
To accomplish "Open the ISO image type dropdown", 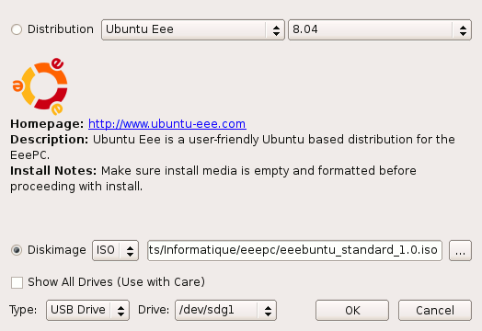I will [115, 250].
